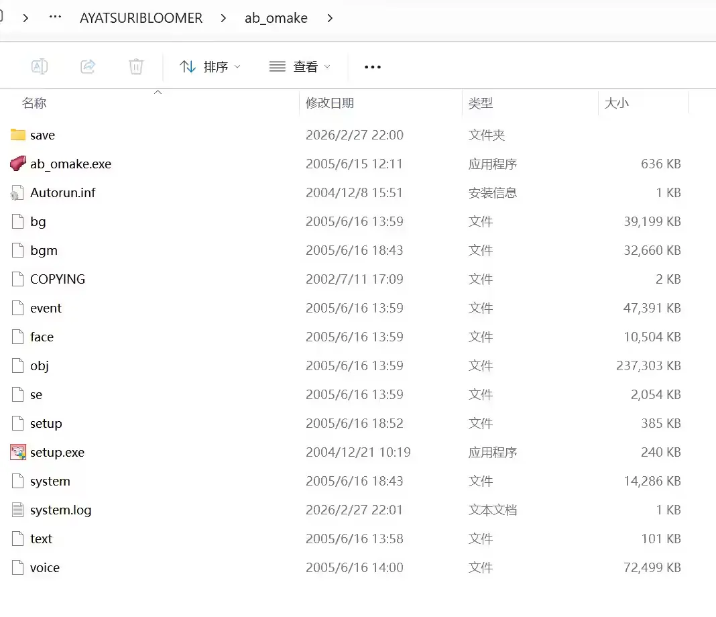Click the file name "COPYING"
Viewport: 716px width, 617px height.
[58, 279]
